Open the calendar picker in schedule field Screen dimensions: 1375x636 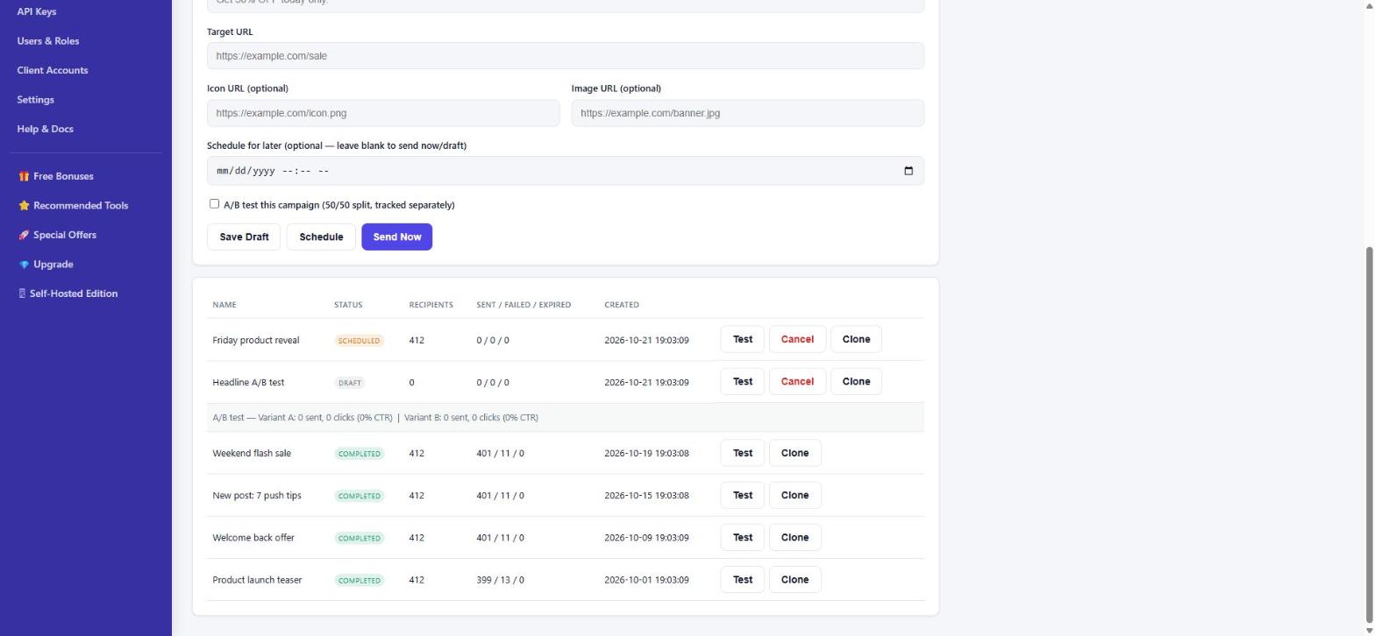pos(908,171)
